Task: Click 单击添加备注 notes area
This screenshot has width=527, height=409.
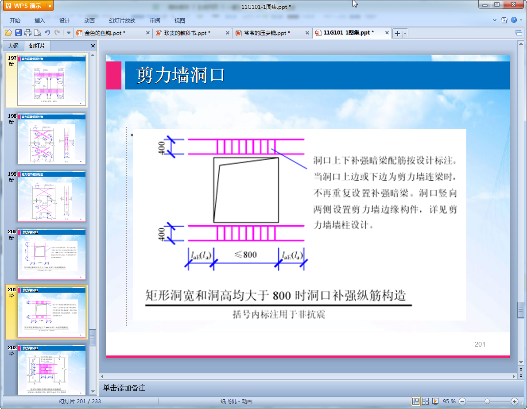Action: 124,388
